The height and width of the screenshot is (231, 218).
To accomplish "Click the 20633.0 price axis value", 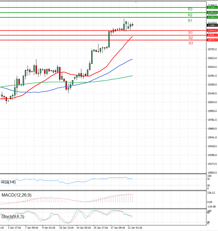I will (212, 58).
